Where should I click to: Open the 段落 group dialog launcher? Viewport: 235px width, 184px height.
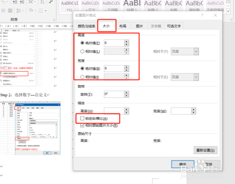[54, 20]
